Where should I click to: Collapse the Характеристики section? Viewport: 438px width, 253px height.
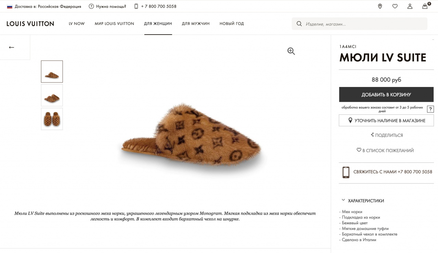click(343, 201)
